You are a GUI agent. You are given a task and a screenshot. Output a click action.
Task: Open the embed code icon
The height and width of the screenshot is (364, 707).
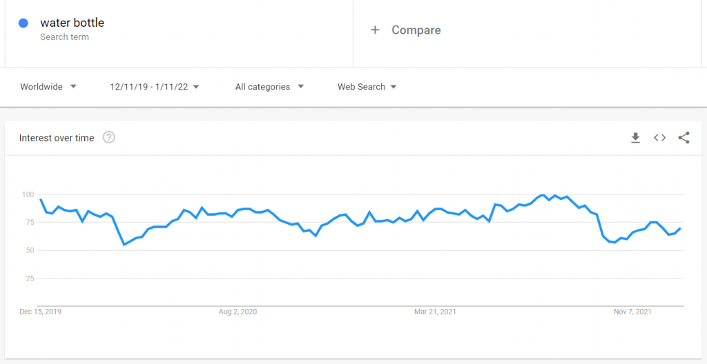coord(659,138)
